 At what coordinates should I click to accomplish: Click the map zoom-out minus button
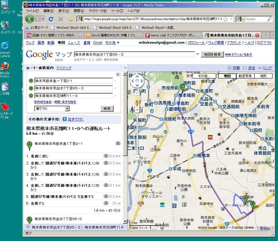pos(136,157)
